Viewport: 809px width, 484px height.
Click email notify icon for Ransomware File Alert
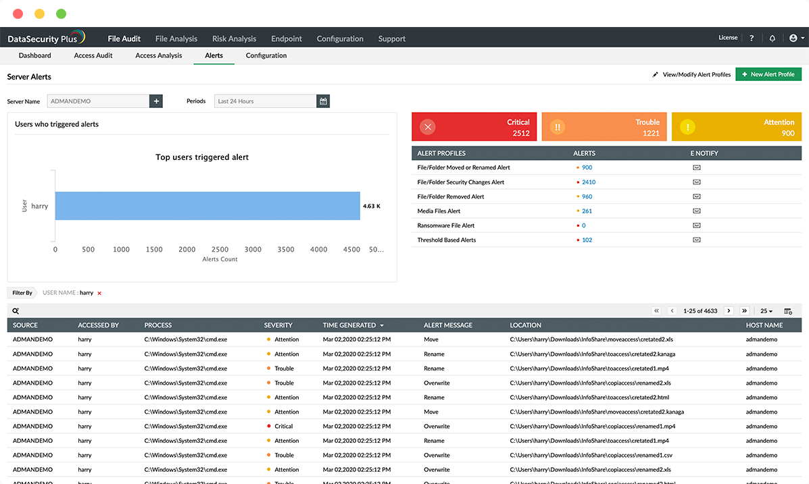(x=696, y=225)
